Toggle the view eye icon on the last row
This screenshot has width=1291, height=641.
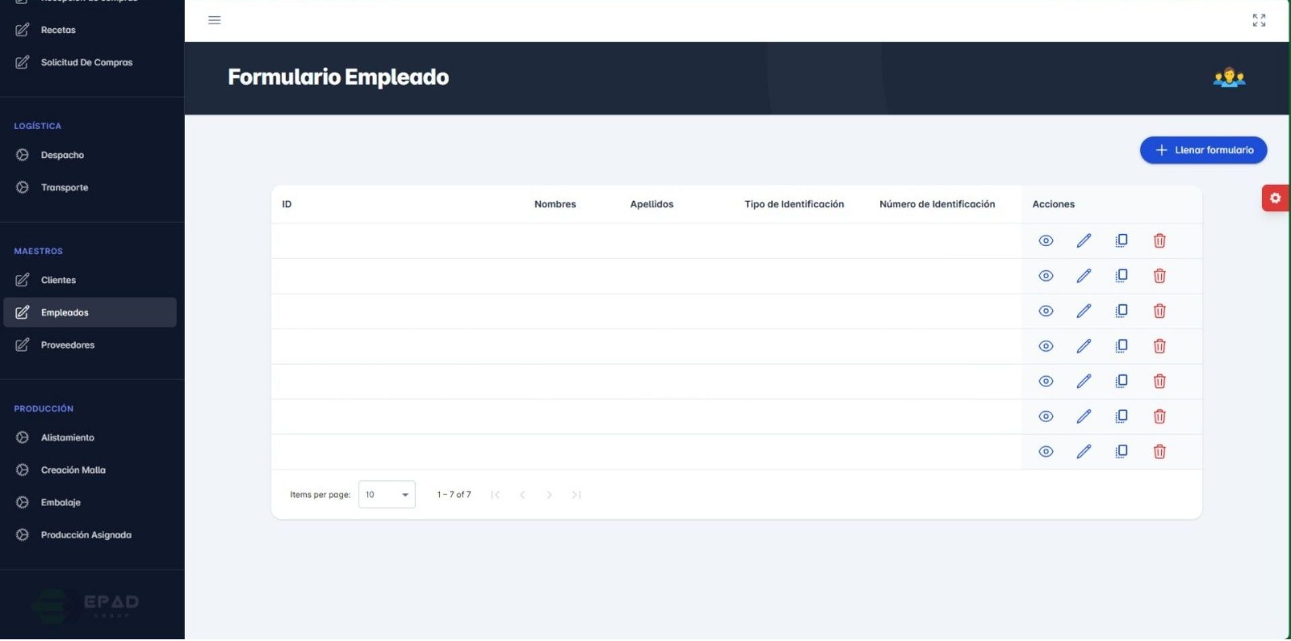click(1046, 451)
